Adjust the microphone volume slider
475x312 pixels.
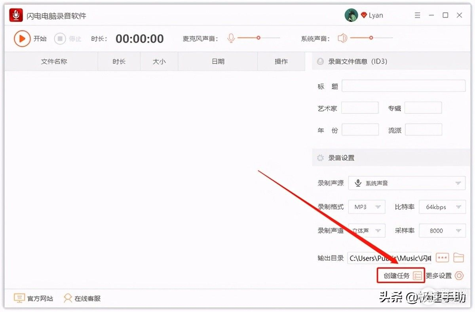258,38
